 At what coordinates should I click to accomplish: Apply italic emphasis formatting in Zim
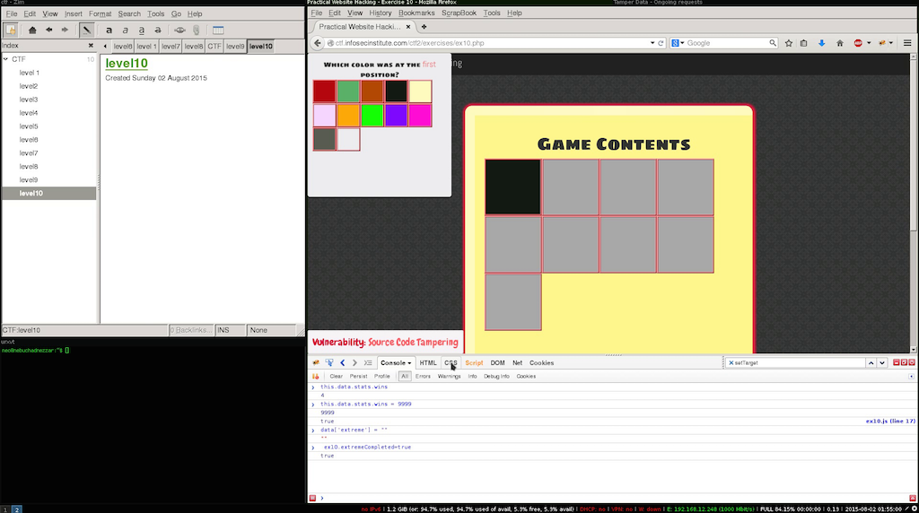(x=125, y=30)
